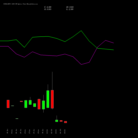Click the low price value L: 2.30
138x138 pixels.
coord(70,9)
